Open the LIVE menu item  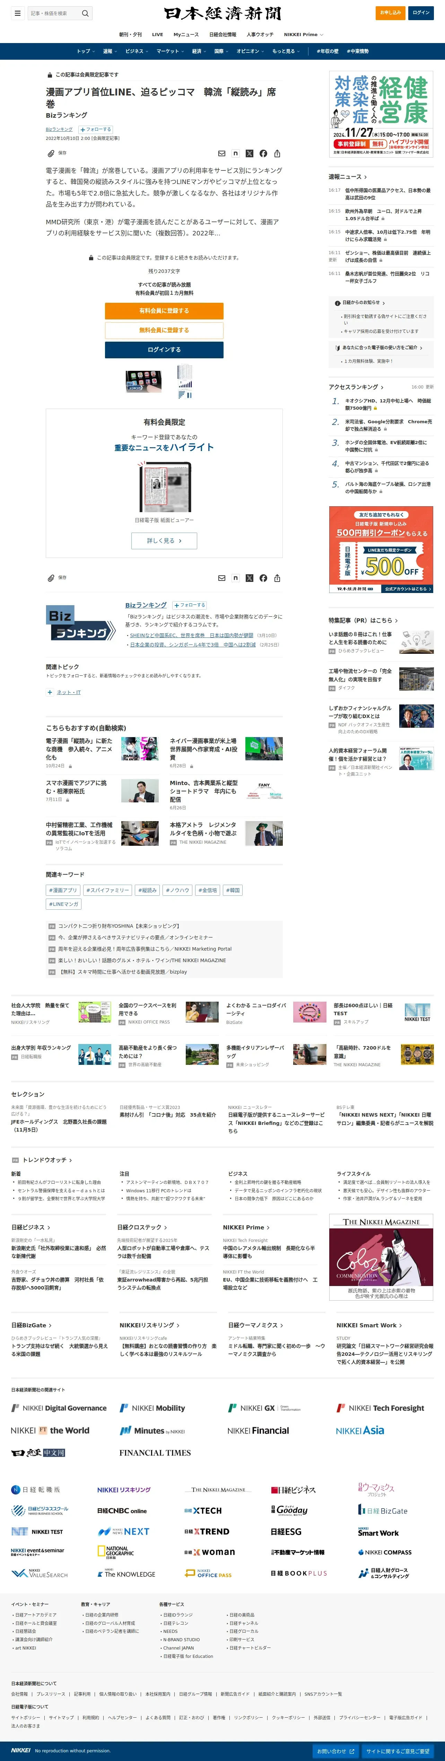tap(158, 34)
